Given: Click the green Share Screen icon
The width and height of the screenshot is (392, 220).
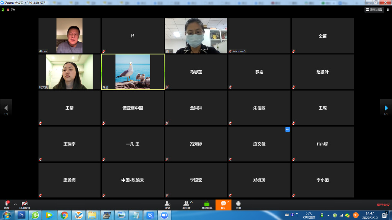Looking at the screenshot, I should [207, 204].
